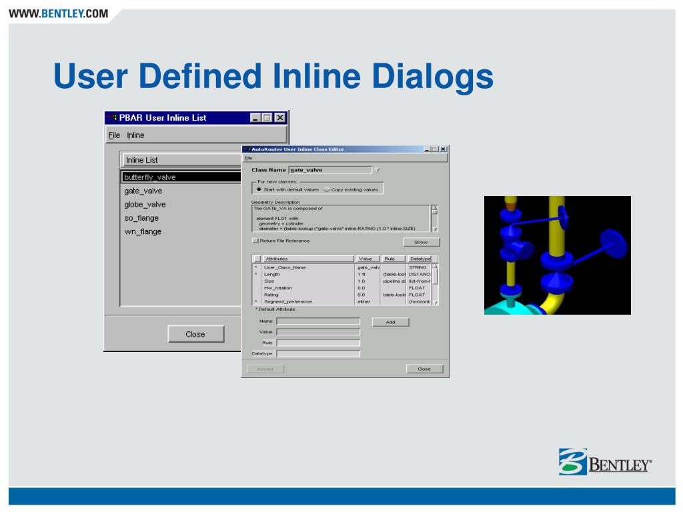Select the Hw_rotation attribute row
Image resolution: width=683 pixels, height=512 pixels.
pos(342,288)
